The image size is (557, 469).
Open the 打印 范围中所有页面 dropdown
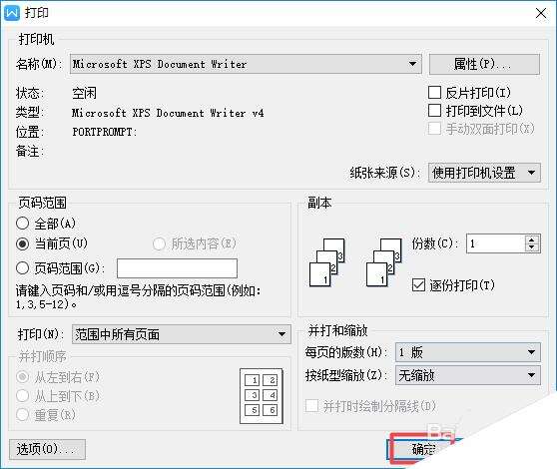(x=181, y=334)
